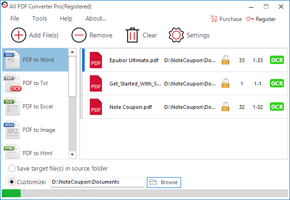The image size is (290, 200).
Task: Click the conversion list scroll up arrow
Action: pyautogui.click(x=72, y=52)
